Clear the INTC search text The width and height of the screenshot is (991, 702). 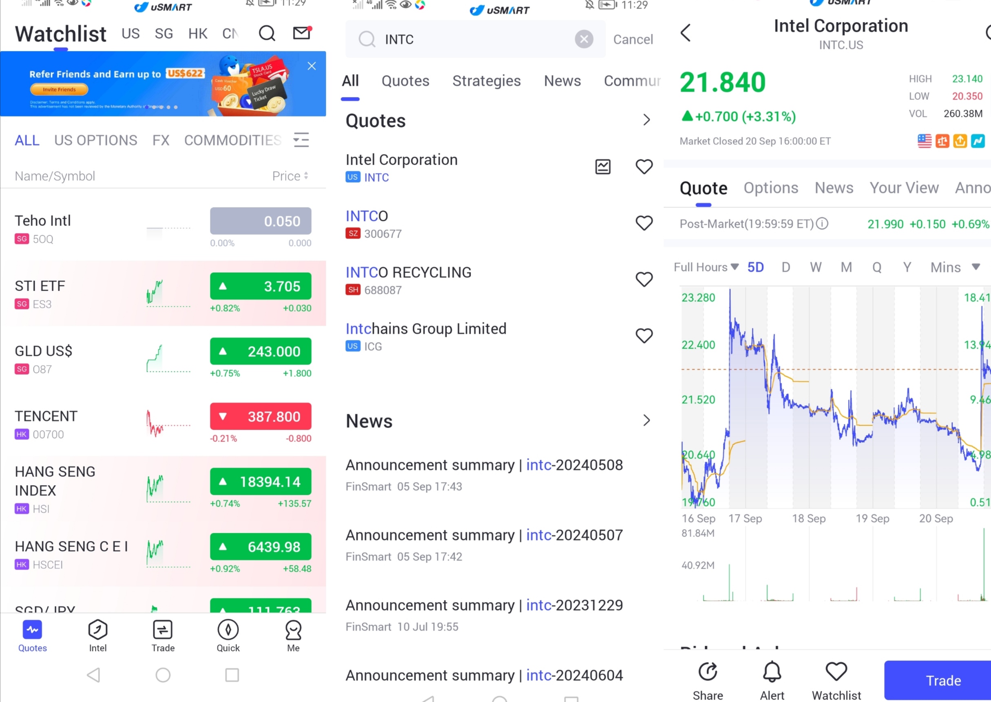[584, 39]
